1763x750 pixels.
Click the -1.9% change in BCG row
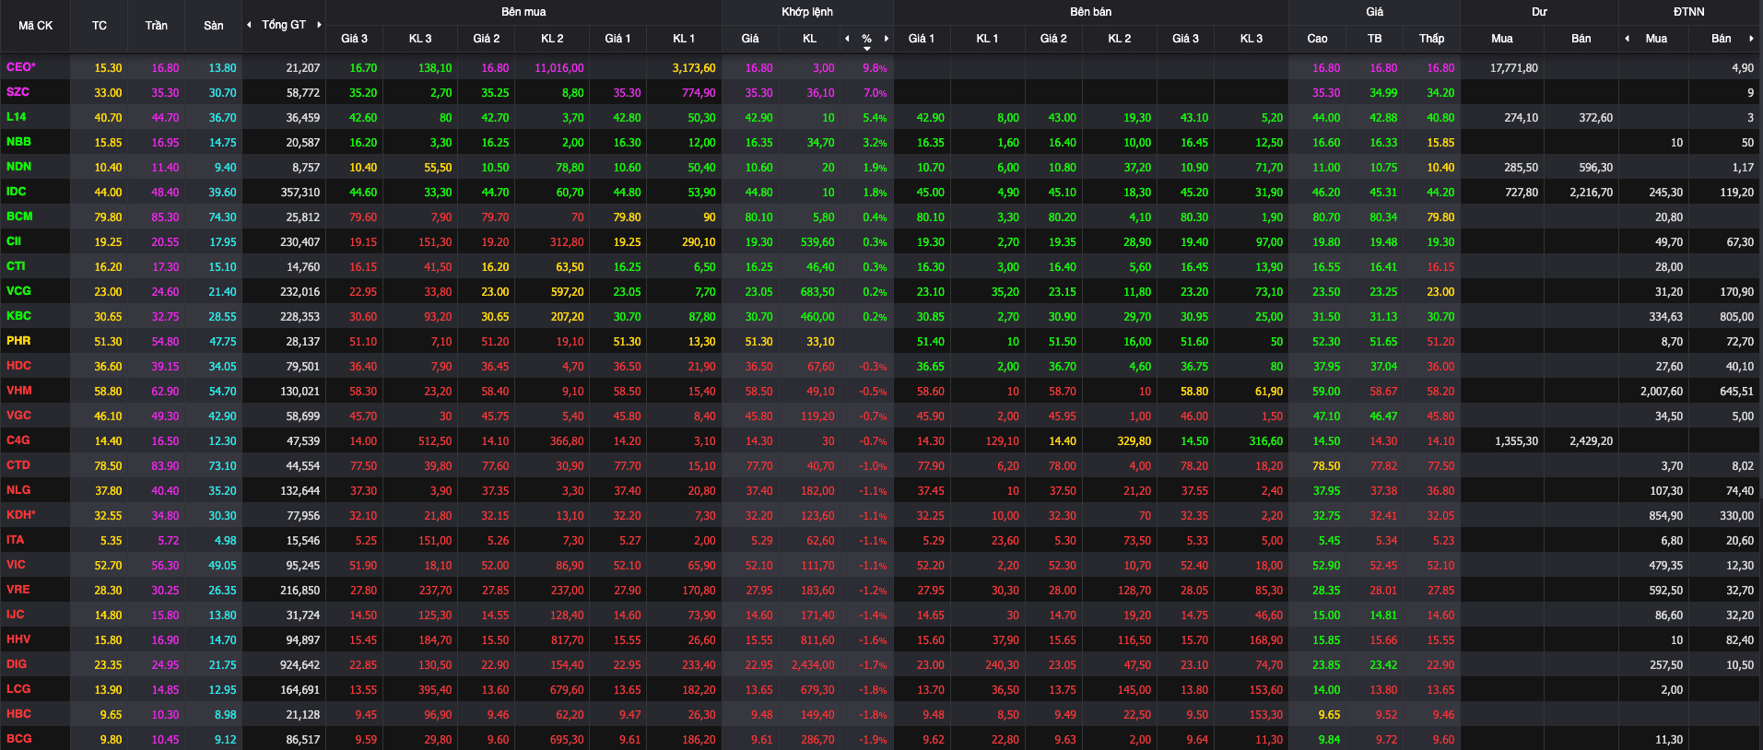(x=873, y=740)
